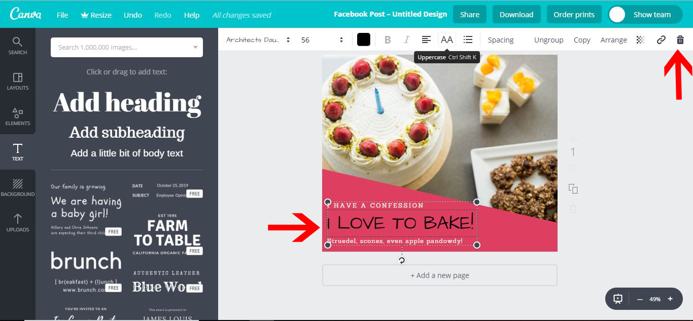Open the Background panel
The image size is (693, 321).
(x=18, y=186)
